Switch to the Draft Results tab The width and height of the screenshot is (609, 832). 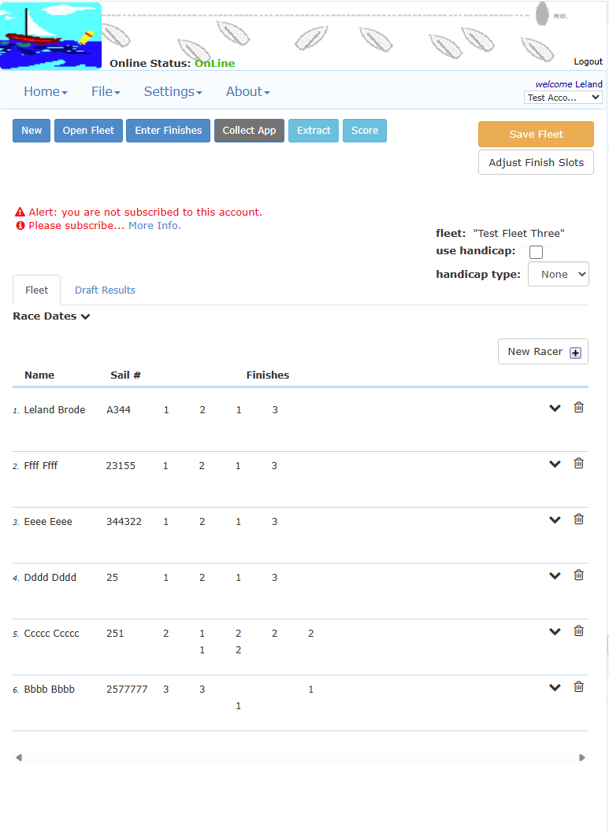105,290
